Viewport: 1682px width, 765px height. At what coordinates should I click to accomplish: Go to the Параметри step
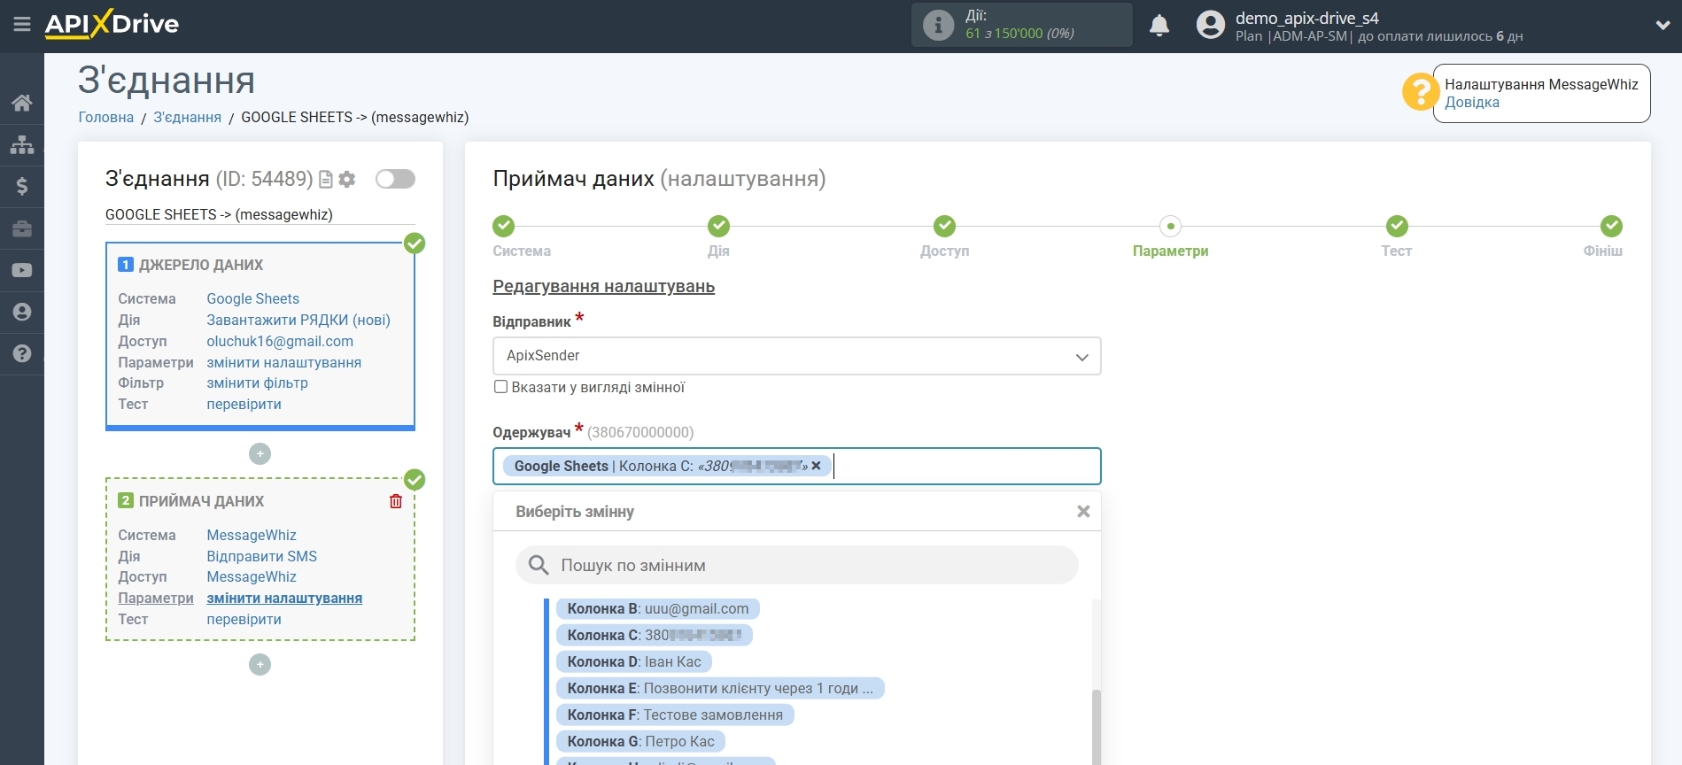click(x=1170, y=227)
